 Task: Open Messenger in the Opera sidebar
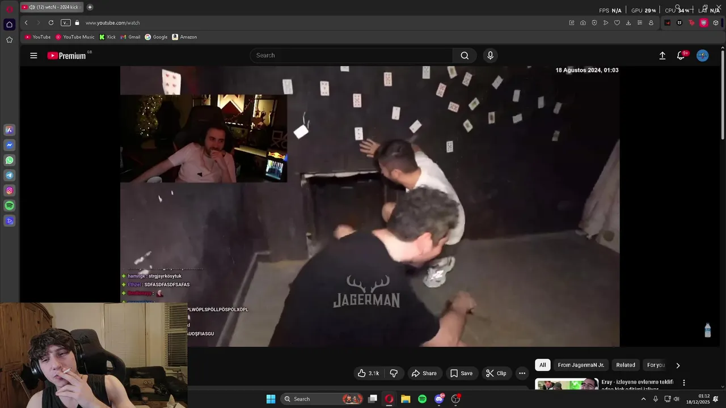tap(9, 145)
